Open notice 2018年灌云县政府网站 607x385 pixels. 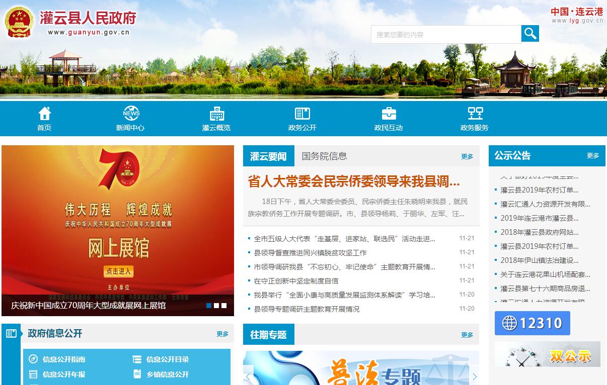tap(540, 232)
